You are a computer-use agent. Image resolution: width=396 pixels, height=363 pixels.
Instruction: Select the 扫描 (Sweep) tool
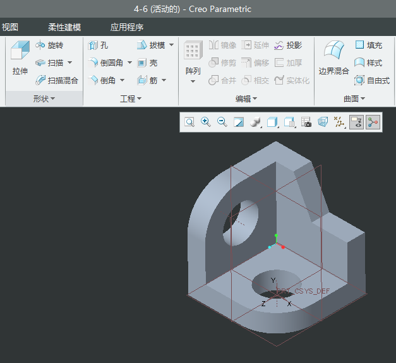click(49, 62)
